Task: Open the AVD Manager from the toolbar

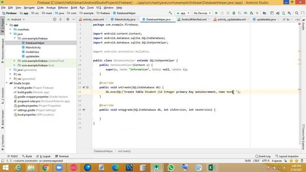Action: [x=284, y=13]
